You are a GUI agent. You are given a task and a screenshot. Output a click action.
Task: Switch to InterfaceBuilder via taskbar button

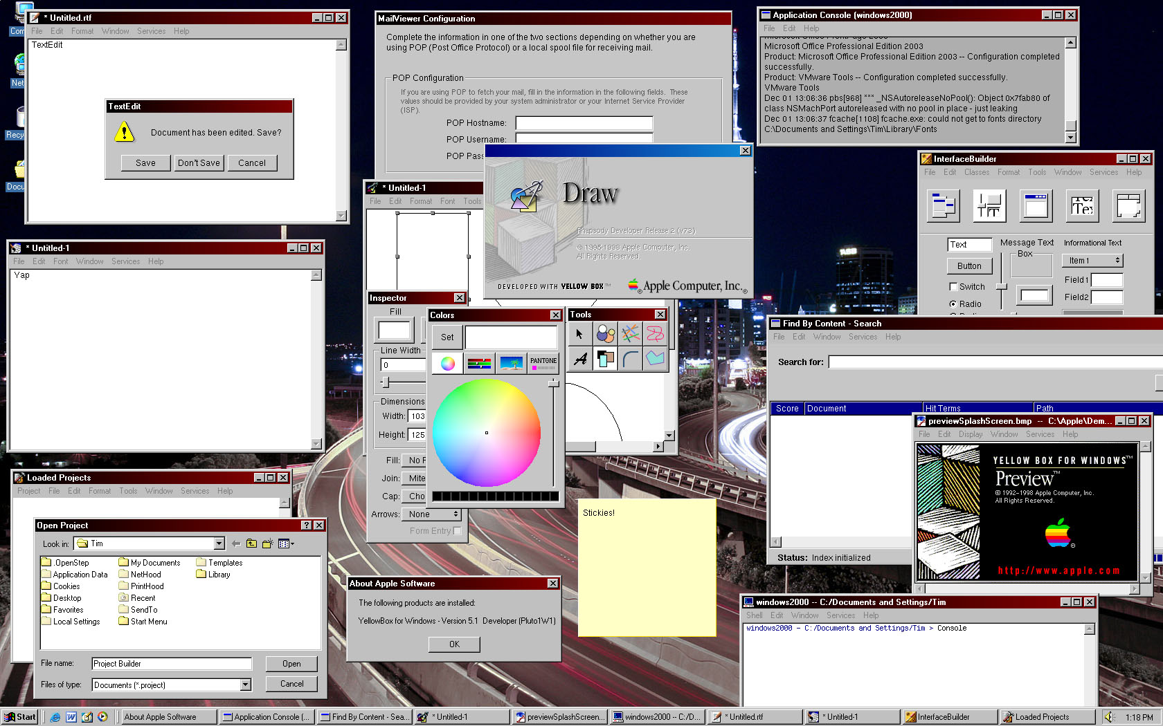(x=948, y=717)
